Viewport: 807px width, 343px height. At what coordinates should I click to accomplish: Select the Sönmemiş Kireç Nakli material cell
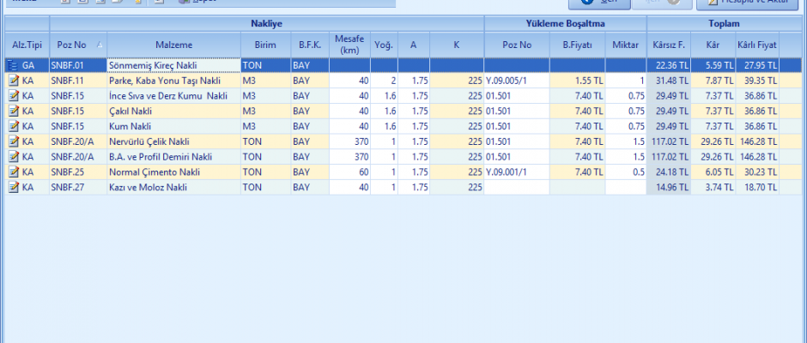coord(173,65)
